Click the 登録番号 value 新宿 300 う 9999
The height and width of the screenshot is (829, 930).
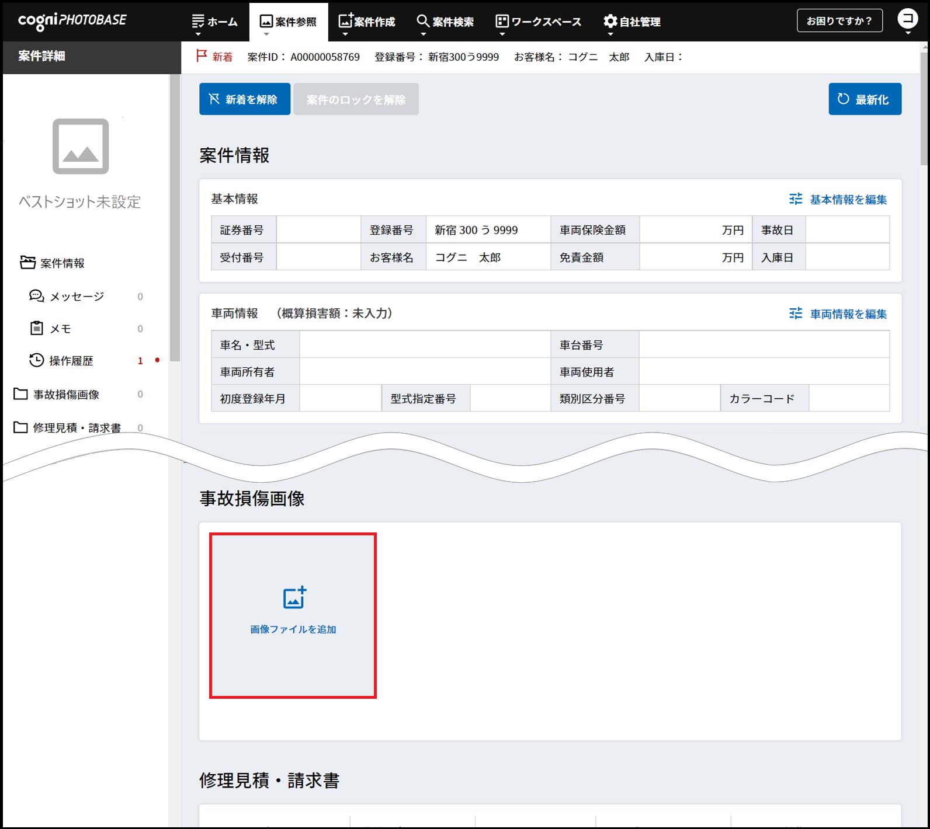(488, 230)
